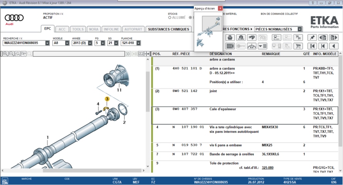Viewport: 343px width, 185px height.
Task: Open the MODÈLE A8 dropdown
Action: point(67,43)
